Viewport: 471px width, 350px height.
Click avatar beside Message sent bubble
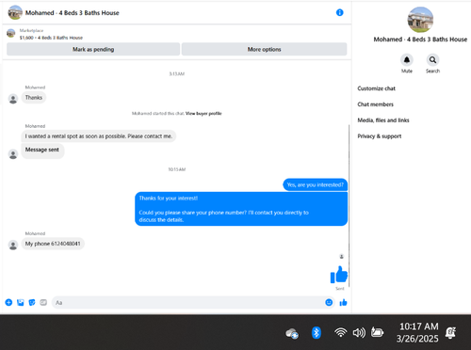(13, 154)
